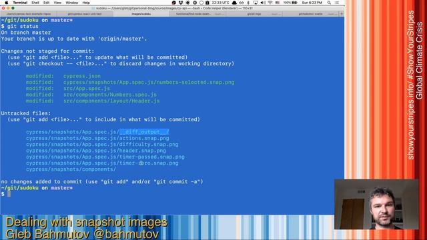This screenshot has height=240, width=427.
Task: Click the actions.snap.png untracked file
Action: point(98,138)
